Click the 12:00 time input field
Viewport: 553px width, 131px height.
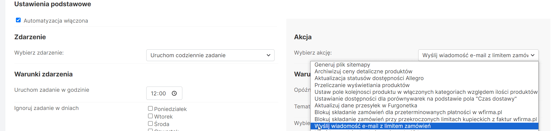pyautogui.click(x=159, y=93)
